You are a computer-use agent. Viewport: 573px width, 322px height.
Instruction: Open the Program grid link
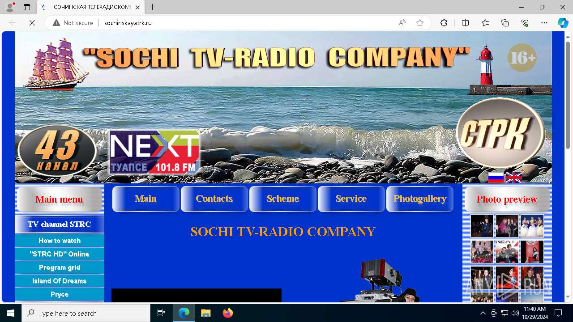[x=60, y=267]
